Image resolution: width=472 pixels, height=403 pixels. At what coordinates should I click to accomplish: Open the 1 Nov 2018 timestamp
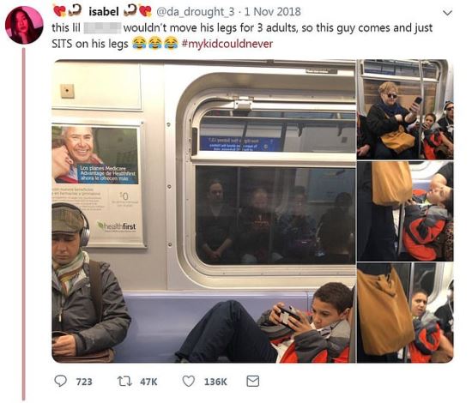273,12
